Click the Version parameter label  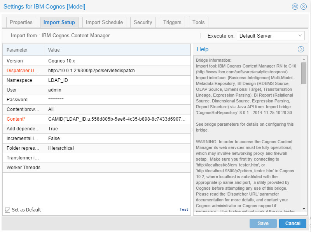(x=15, y=61)
